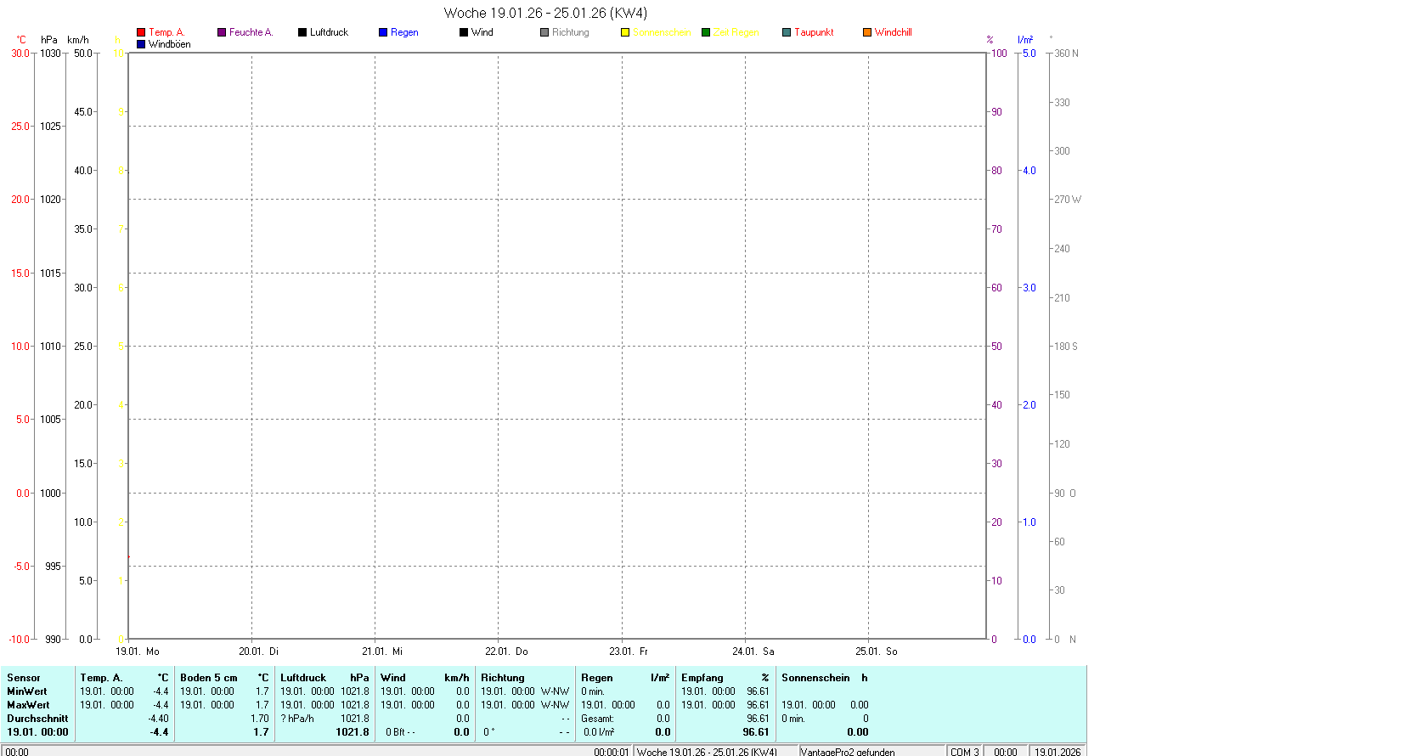
Task: Select the 24.01. Sa date axis label
Action: [x=753, y=652]
